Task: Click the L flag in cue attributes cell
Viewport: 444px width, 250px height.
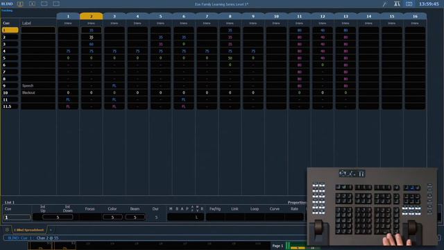Action: tap(196, 217)
